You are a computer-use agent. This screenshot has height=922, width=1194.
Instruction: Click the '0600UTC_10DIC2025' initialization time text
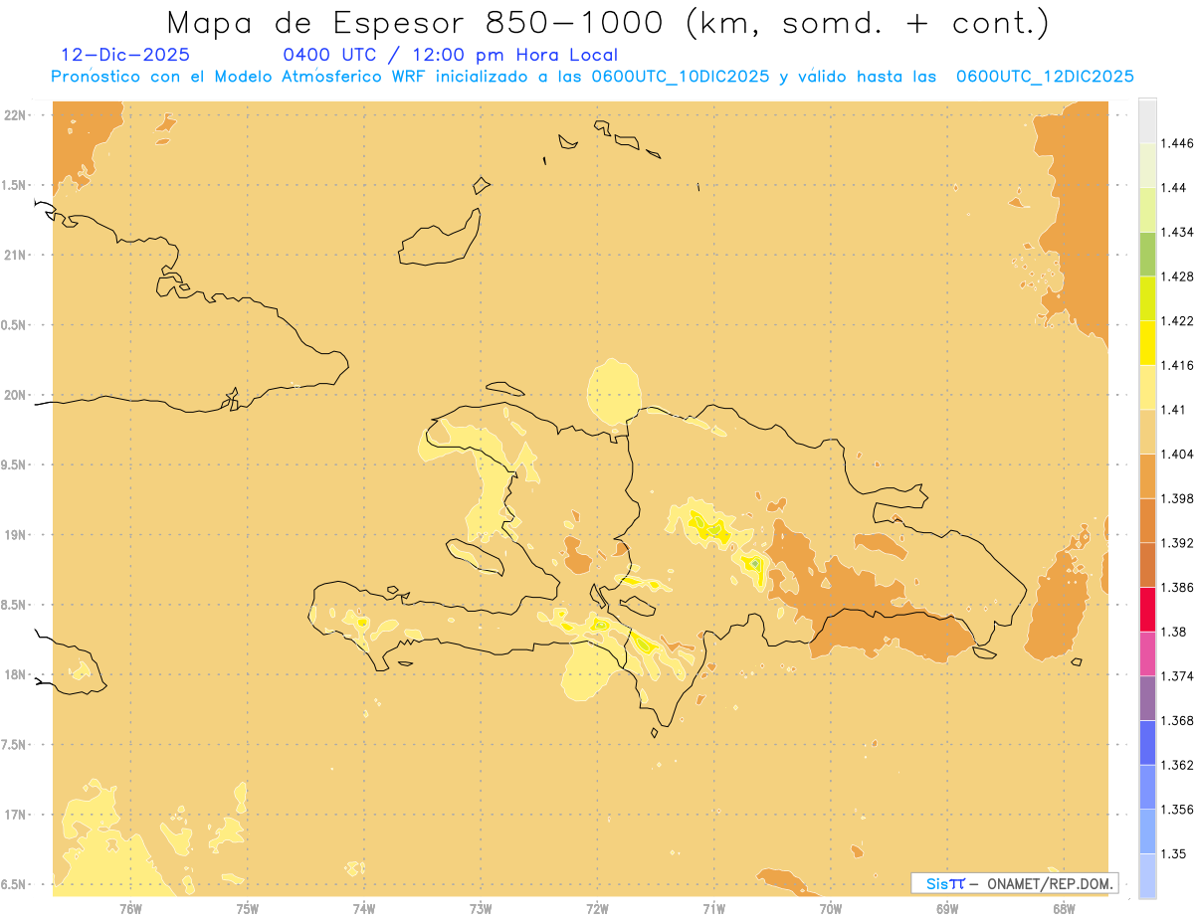tap(682, 77)
